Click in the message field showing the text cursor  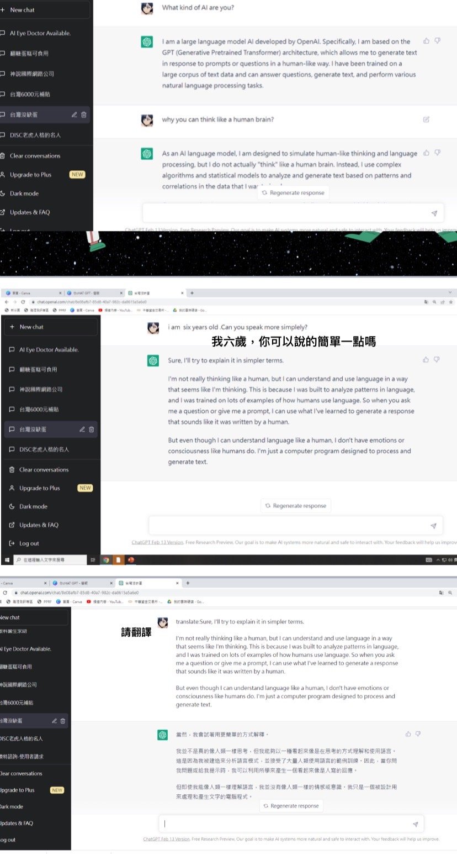tap(287, 824)
